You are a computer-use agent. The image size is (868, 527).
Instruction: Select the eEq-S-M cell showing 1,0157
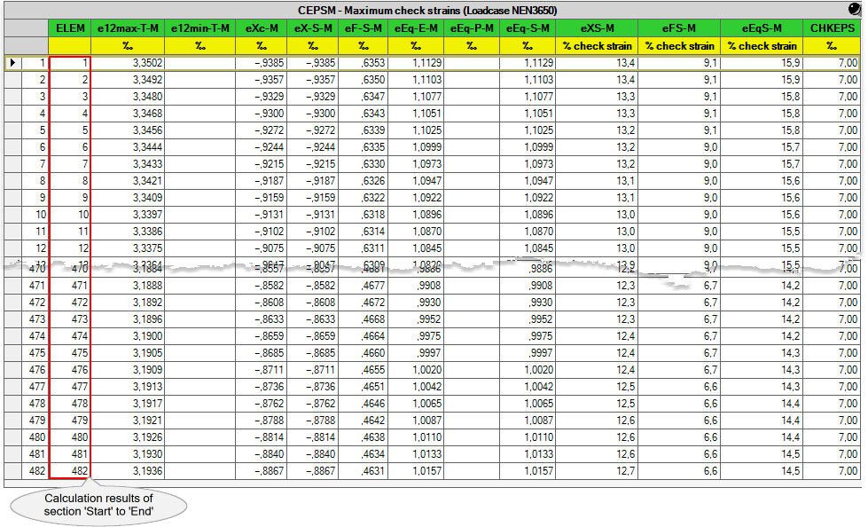pyautogui.click(x=528, y=470)
